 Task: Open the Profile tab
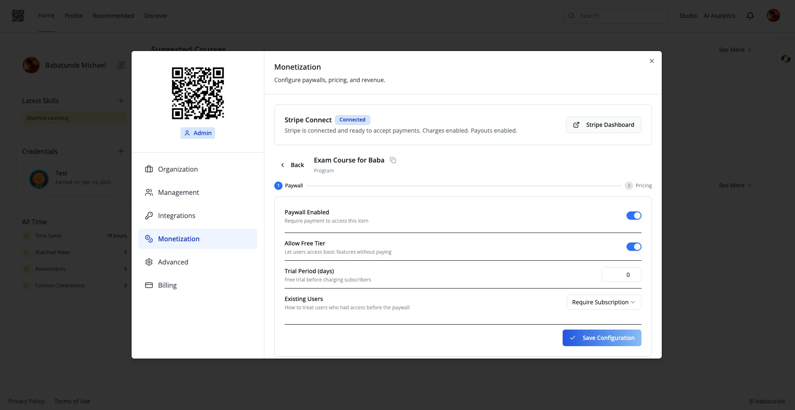tap(73, 16)
